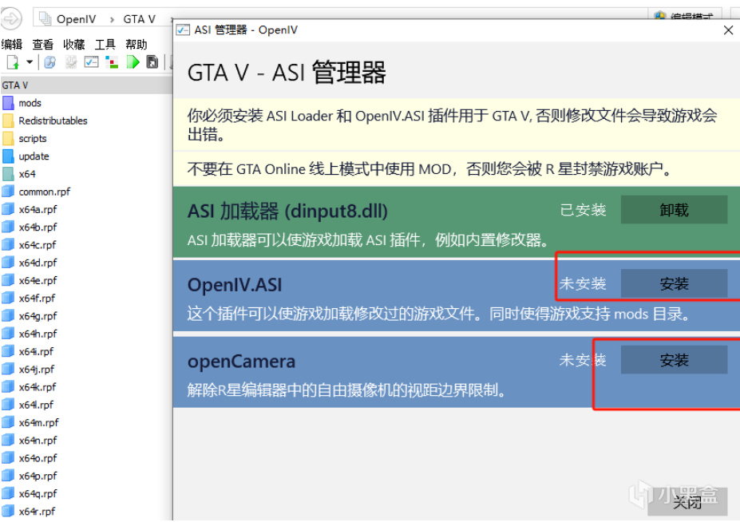740x522 pixels.
Task: Click the ASI Manager title bar icon
Action: (x=183, y=30)
